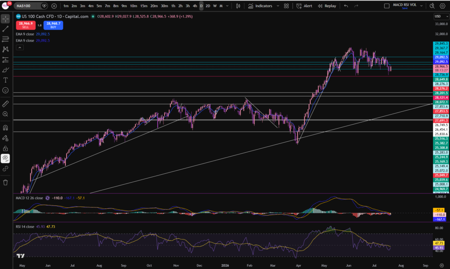Open the Indicators dialog
Screen dimensions: 450x269
tap(260, 6)
